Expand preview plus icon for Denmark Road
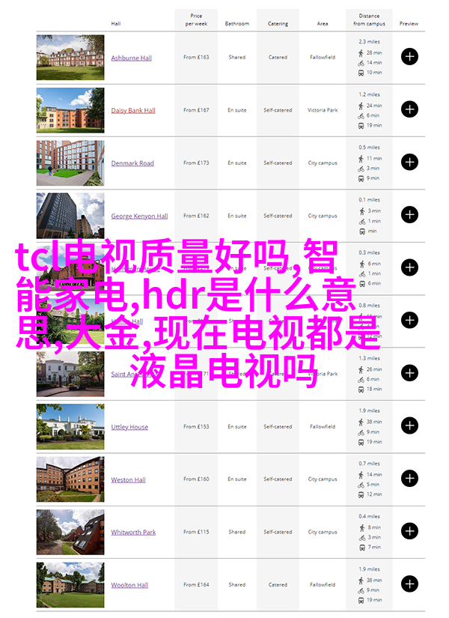The image size is (449, 618). 409,162
